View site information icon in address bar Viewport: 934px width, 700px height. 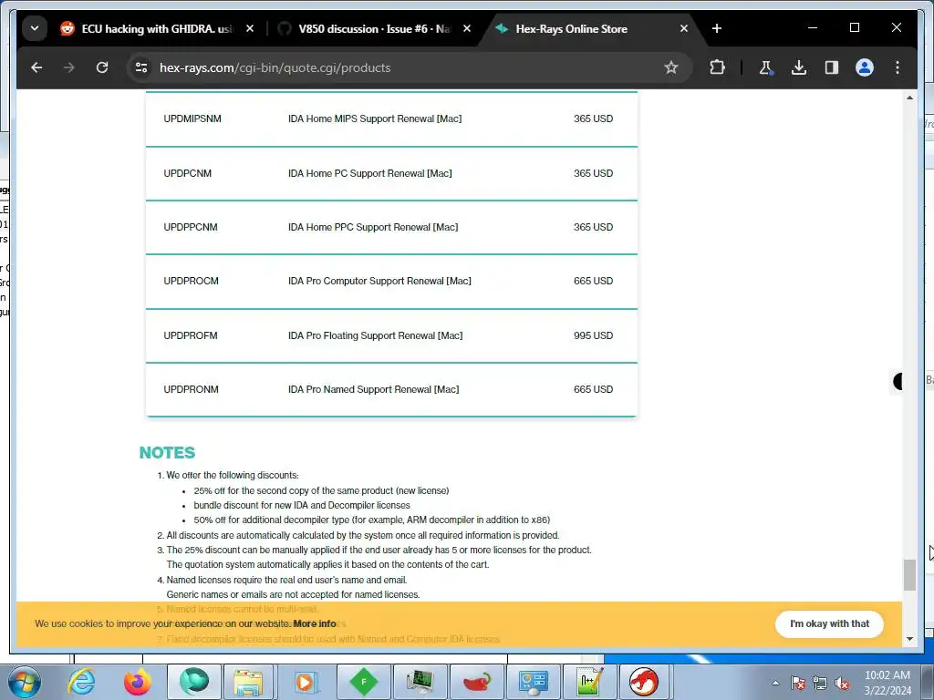pos(141,67)
